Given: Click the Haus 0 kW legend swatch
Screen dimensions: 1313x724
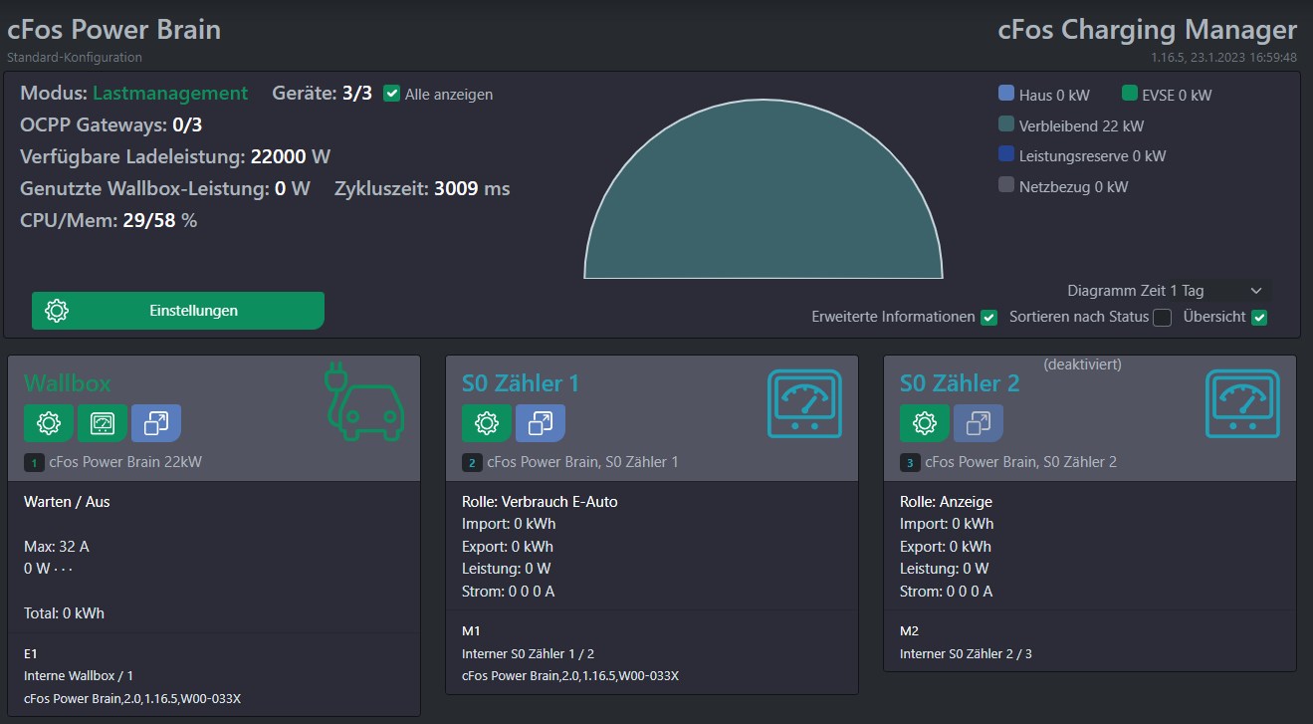Looking at the screenshot, I should click(x=1005, y=95).
